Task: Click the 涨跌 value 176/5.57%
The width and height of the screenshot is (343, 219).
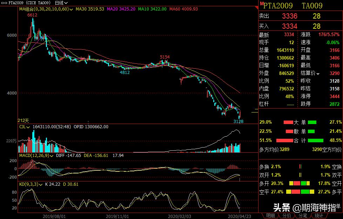Action: point(329,35)
